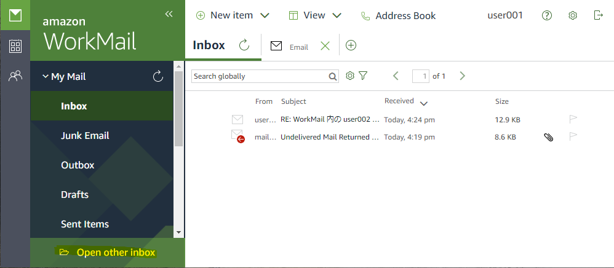Flag the Undelivered Mail Returned message
The image size is (614, 268).
pyautogui.click(x=573, y=136)
